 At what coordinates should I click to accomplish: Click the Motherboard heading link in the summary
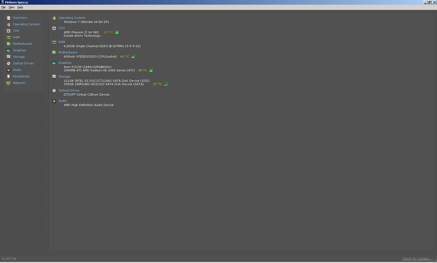pos(68,53)
